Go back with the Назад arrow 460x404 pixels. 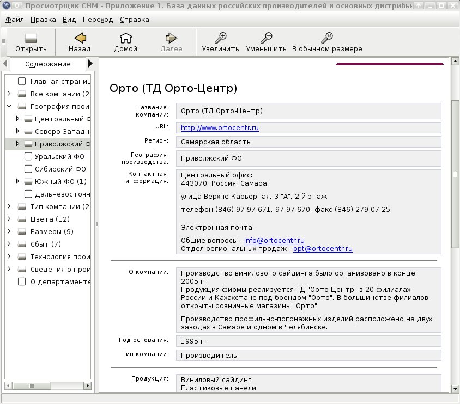(x=80, y=38)
